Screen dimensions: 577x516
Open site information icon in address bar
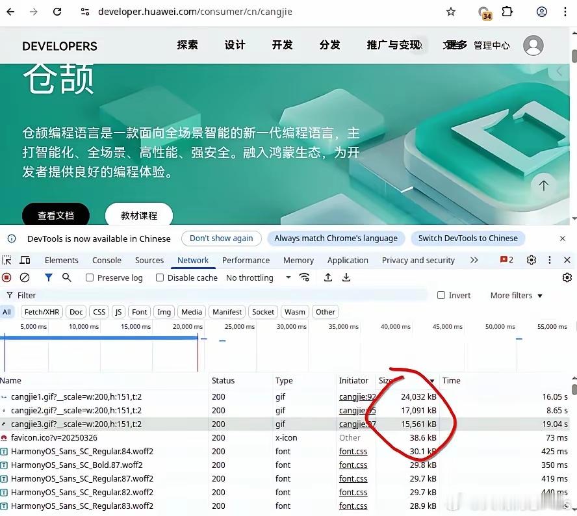(85, 12)
